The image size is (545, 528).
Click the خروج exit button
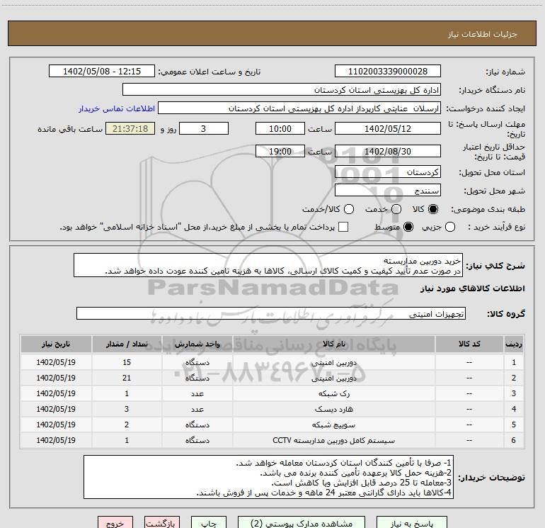[115, 522]
